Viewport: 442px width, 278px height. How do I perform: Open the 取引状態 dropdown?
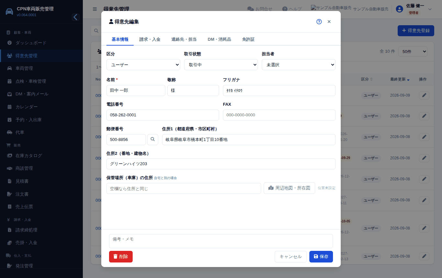221,65
